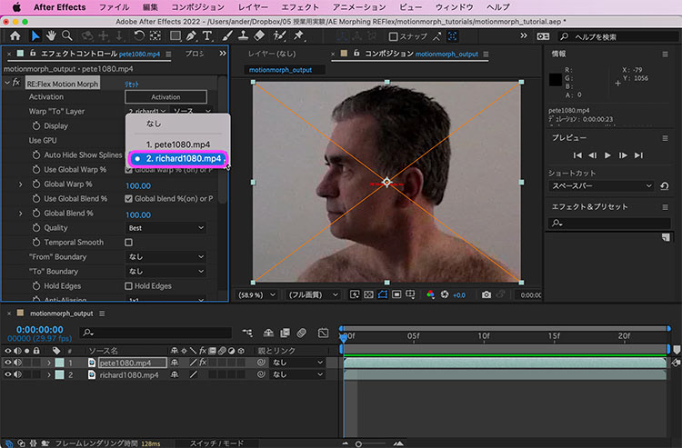
Task: Step to the previous frame in preview
Action: (592, 155)
